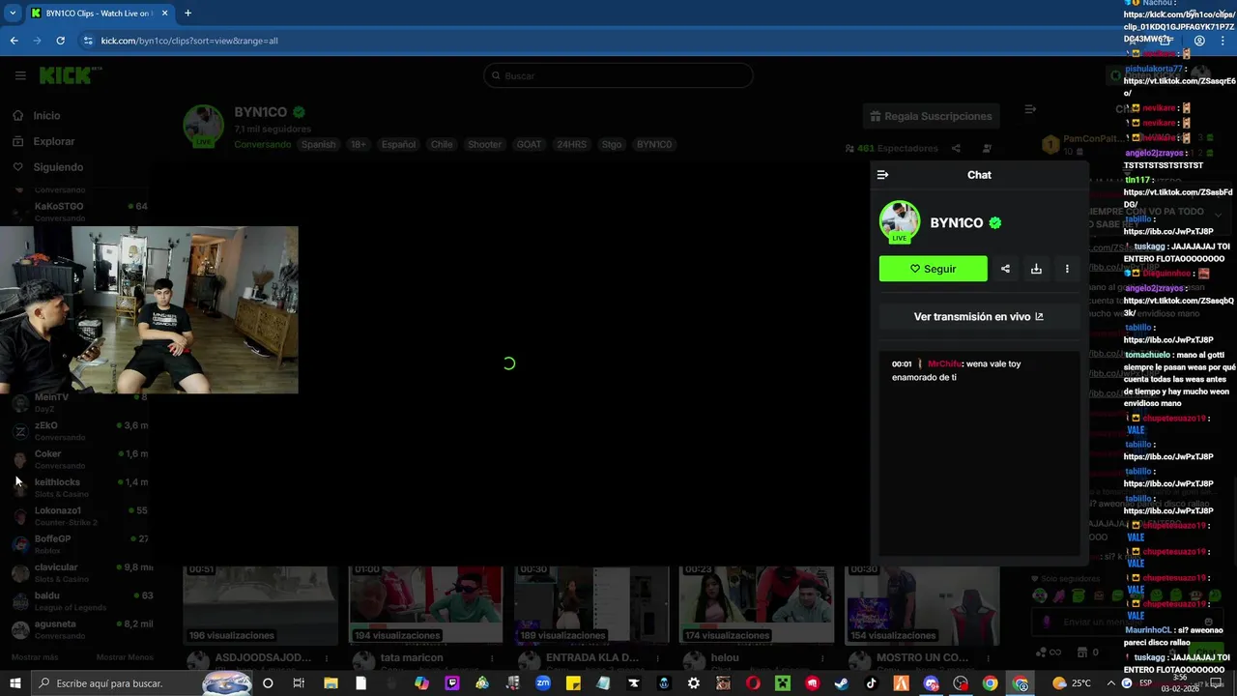Select the Chile tag
This screenshot has height=696, width=1237.
pyautogui.click(x=442, y=144)
